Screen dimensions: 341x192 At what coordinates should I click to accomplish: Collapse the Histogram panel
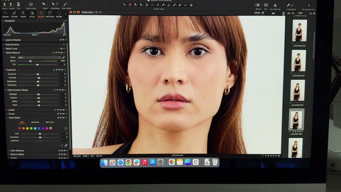(3, 21)
